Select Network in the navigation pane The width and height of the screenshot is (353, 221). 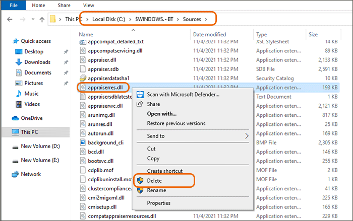point(31,174)
